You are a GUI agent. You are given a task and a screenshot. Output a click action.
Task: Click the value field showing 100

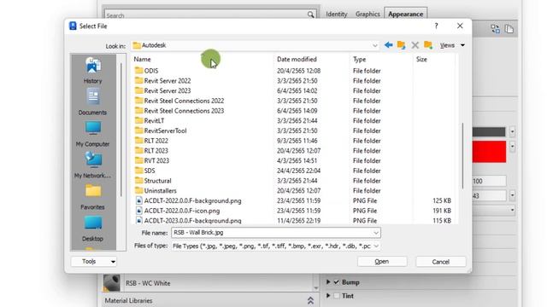489,181
